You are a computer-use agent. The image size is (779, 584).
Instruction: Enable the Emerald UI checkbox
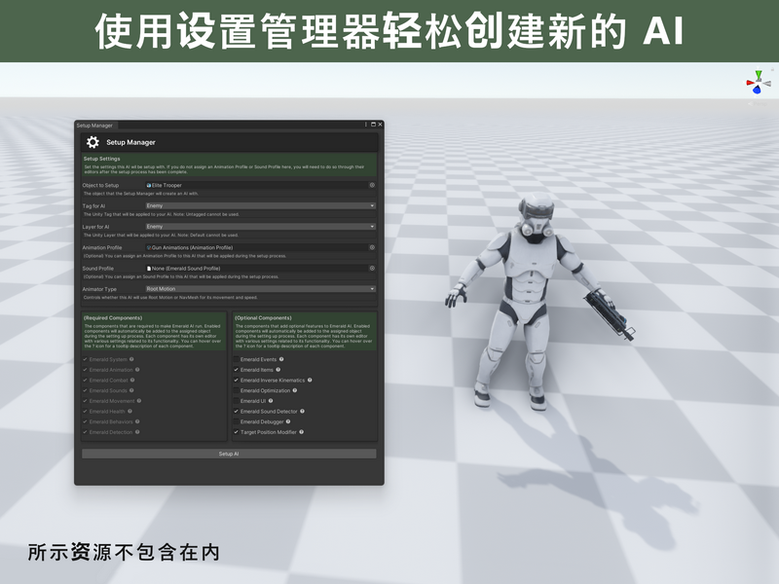(x=237, y=401)
